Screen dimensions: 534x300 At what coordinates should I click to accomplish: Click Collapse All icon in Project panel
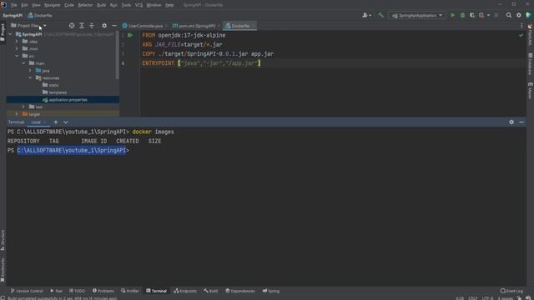pos(92,26)
